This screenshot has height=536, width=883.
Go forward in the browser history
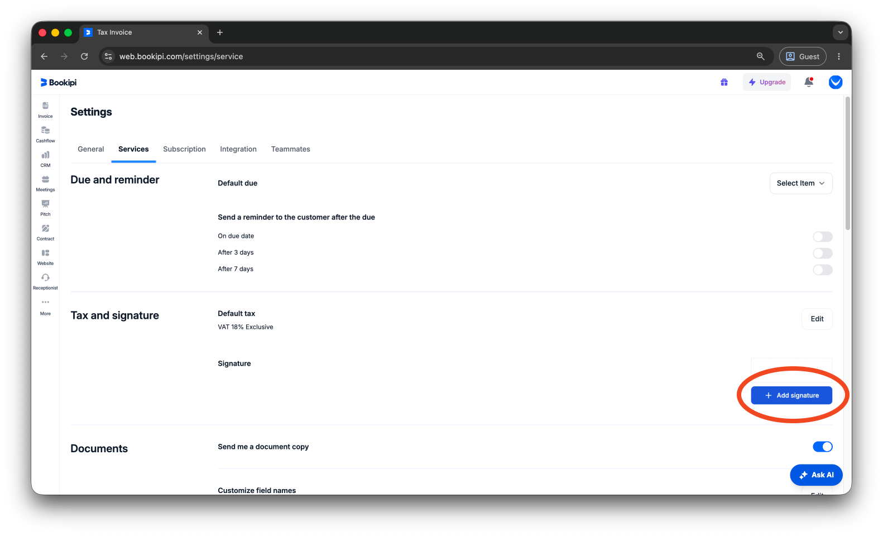point(64,56)
